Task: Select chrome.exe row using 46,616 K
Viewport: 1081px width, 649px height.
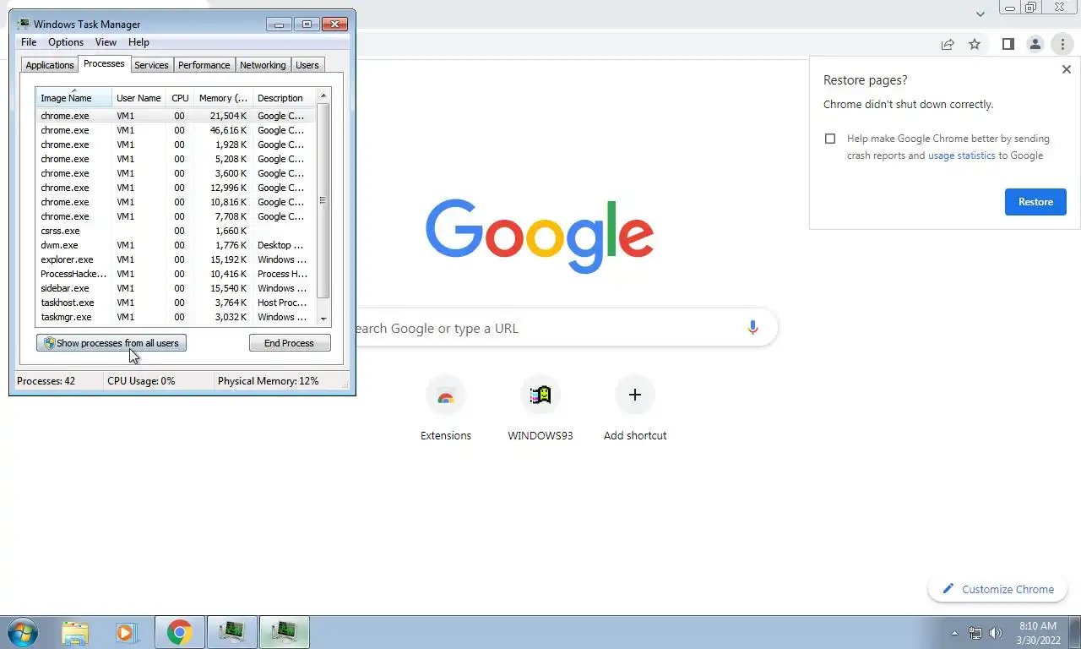Action: pyautogui.click(x=176, y=130)
